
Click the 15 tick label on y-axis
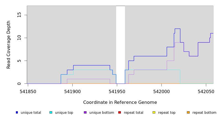tap(19, 15)
